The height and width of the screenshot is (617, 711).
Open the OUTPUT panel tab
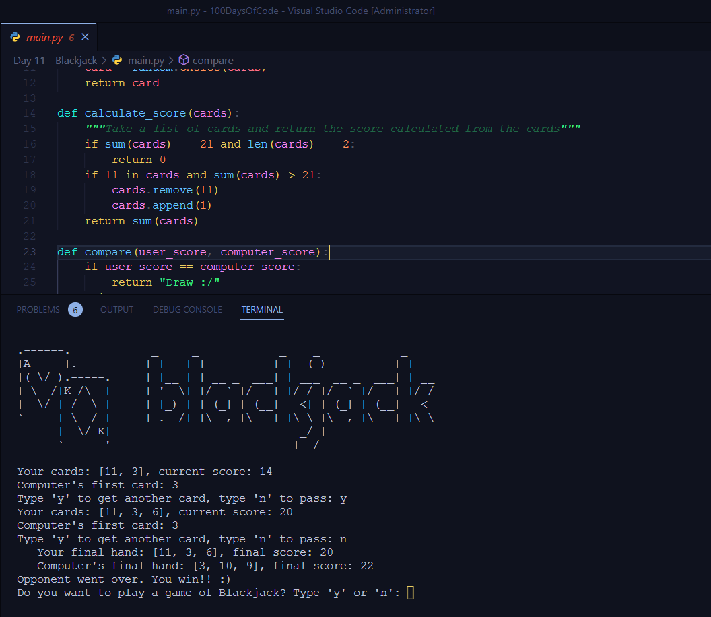pos(116,310)
